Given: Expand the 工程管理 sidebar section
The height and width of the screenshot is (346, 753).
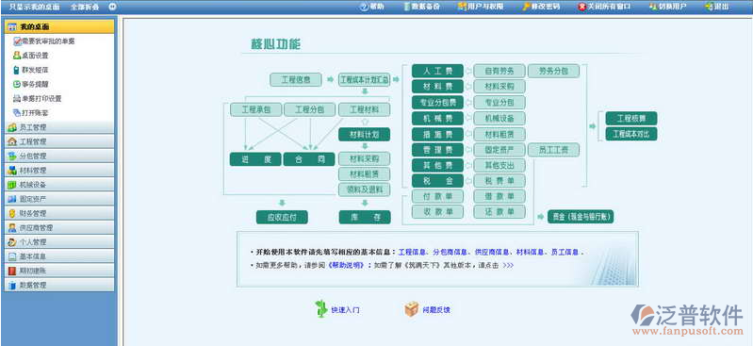Looking at the screenshot, I should [59, 141].
